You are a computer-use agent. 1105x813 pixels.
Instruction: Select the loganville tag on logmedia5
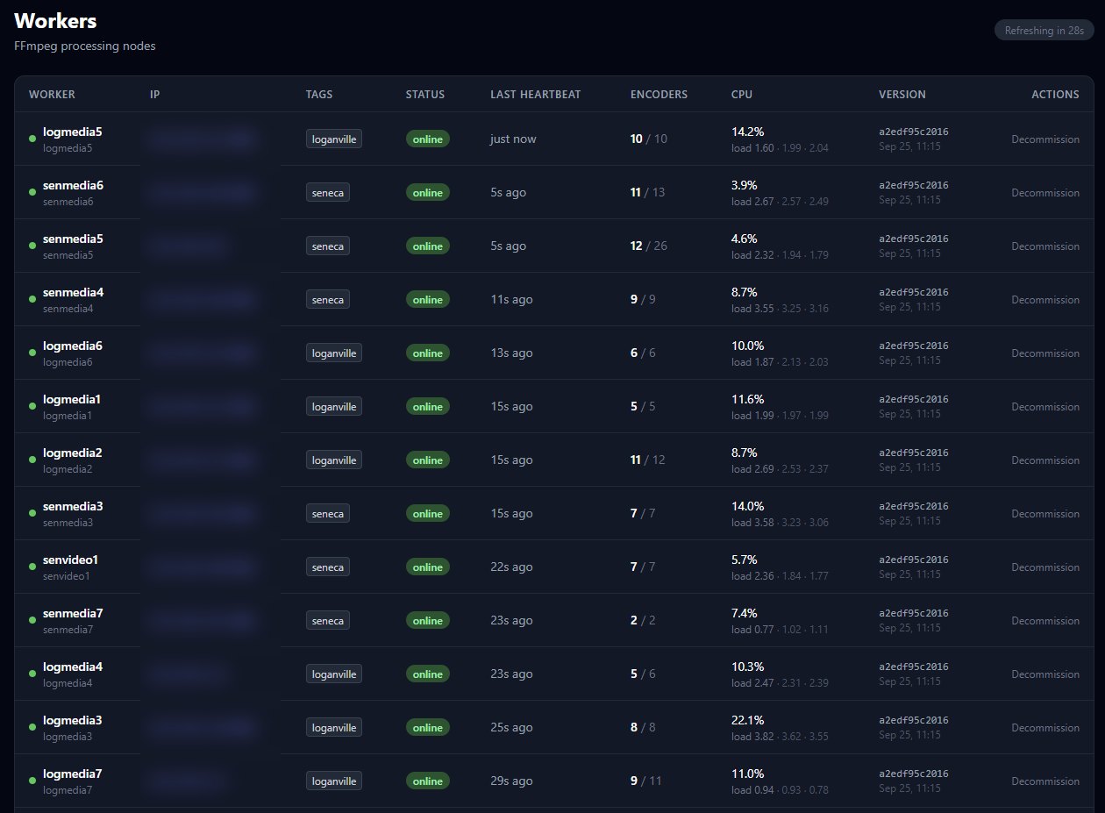[334, 139]
